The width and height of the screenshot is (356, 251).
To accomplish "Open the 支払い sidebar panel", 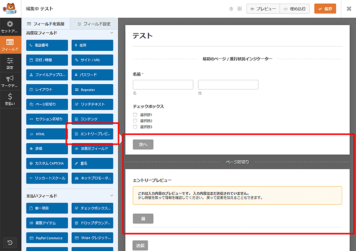I will [10, 99].
